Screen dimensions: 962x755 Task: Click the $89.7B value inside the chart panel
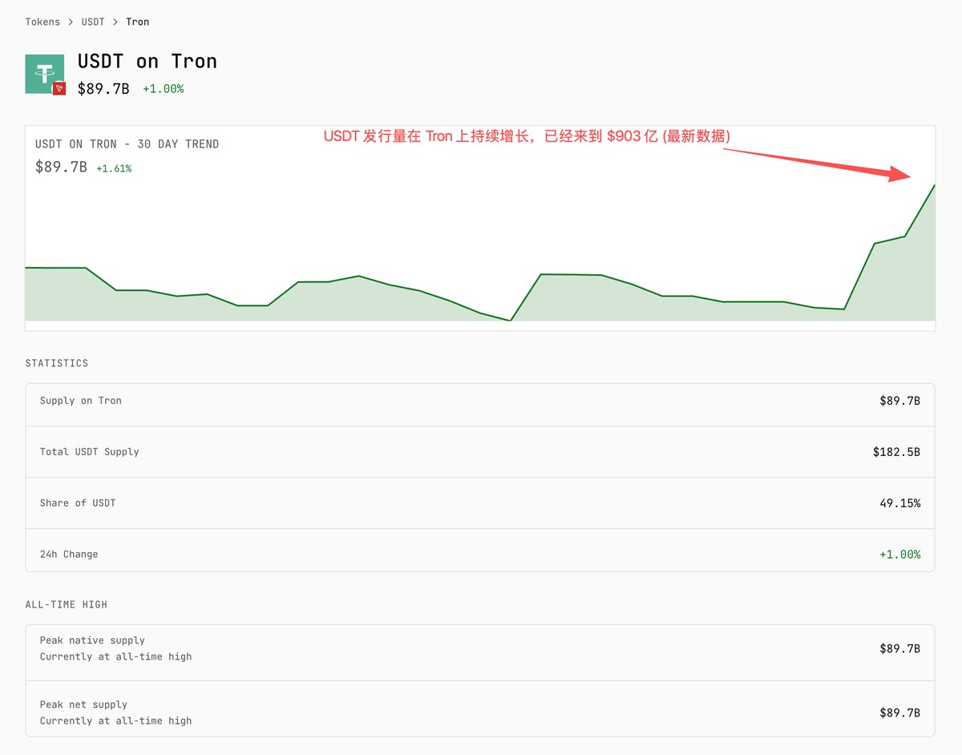point(61,167)
